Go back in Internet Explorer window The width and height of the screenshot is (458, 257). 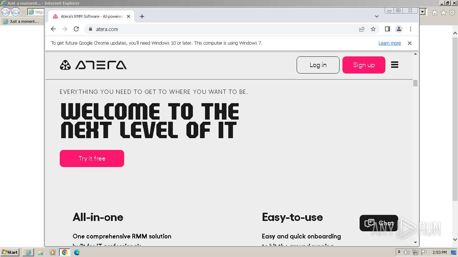coord(6,12)
